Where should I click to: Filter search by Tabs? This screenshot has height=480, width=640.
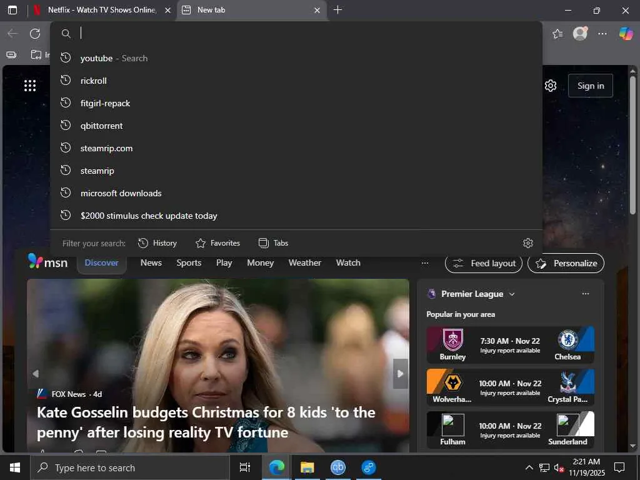click(274, 243)
